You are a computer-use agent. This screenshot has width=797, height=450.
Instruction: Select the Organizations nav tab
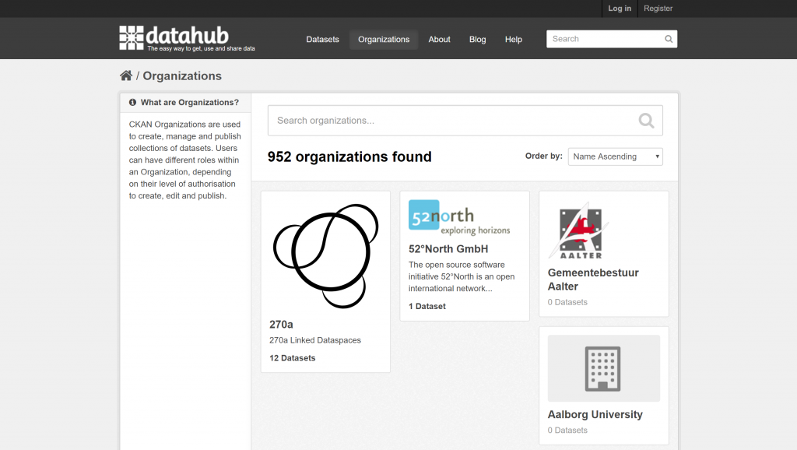coord(384,40)
